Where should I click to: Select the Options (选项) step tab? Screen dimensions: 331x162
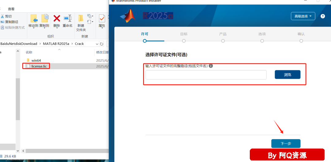262,34
